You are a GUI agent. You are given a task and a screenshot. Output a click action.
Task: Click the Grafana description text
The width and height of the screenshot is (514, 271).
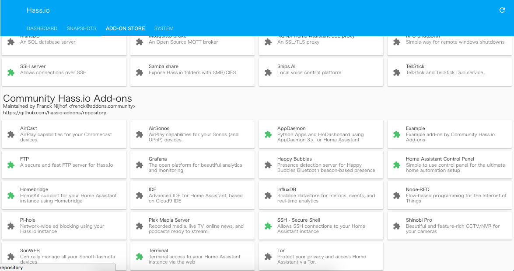click(x=196, y=168)
